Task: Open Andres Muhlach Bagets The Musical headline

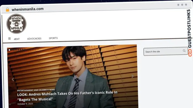Action: (x=67, y=96)
